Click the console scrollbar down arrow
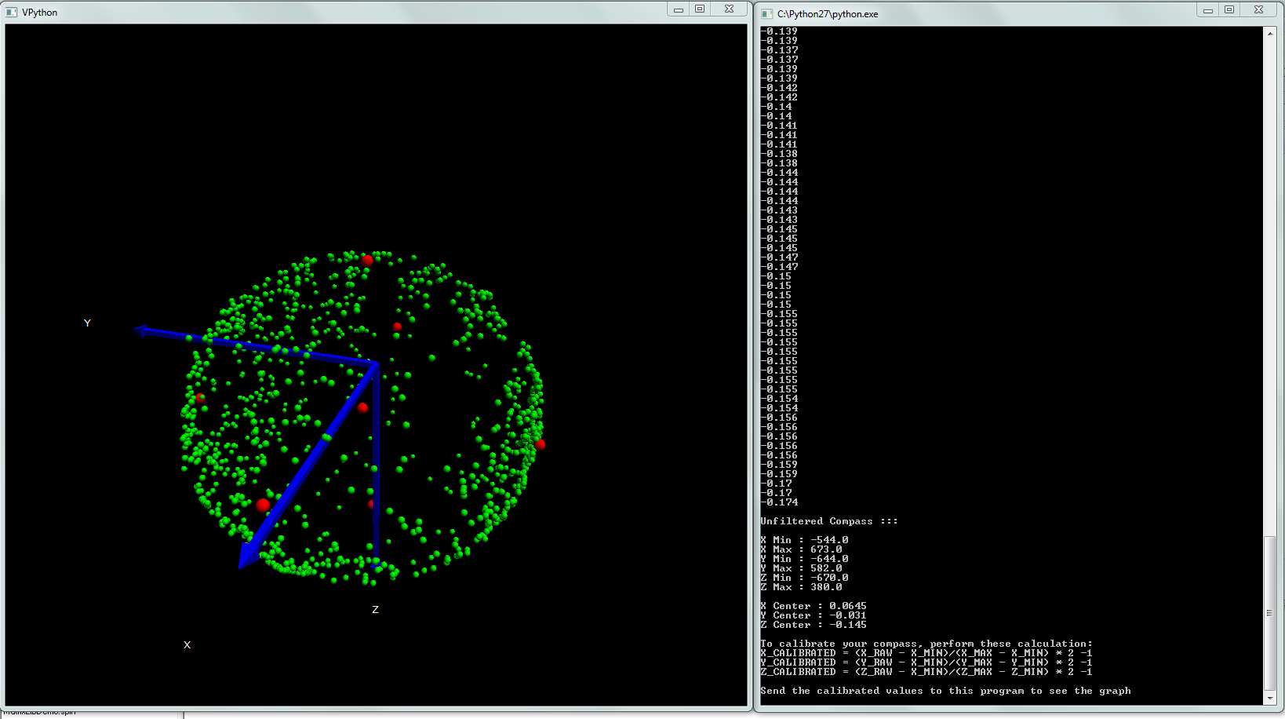 point(1270,698)
